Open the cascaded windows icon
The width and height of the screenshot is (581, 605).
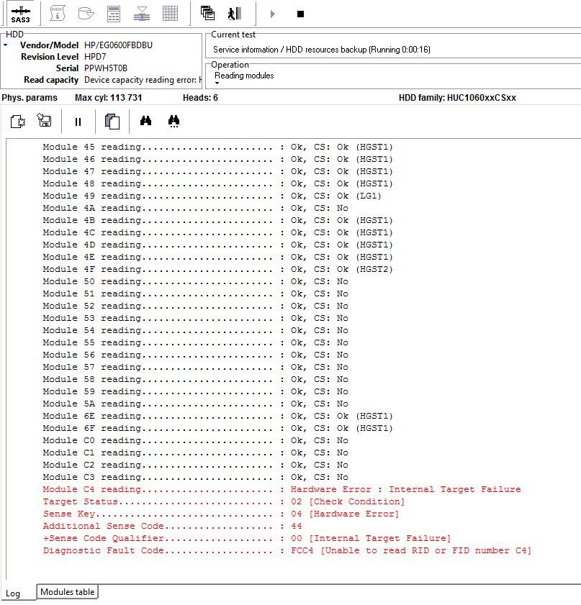(x=207, y=13)
